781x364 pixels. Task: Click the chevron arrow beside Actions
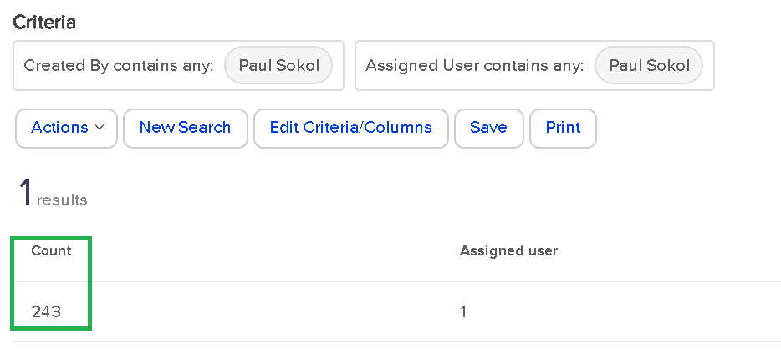tap(100, 128)
